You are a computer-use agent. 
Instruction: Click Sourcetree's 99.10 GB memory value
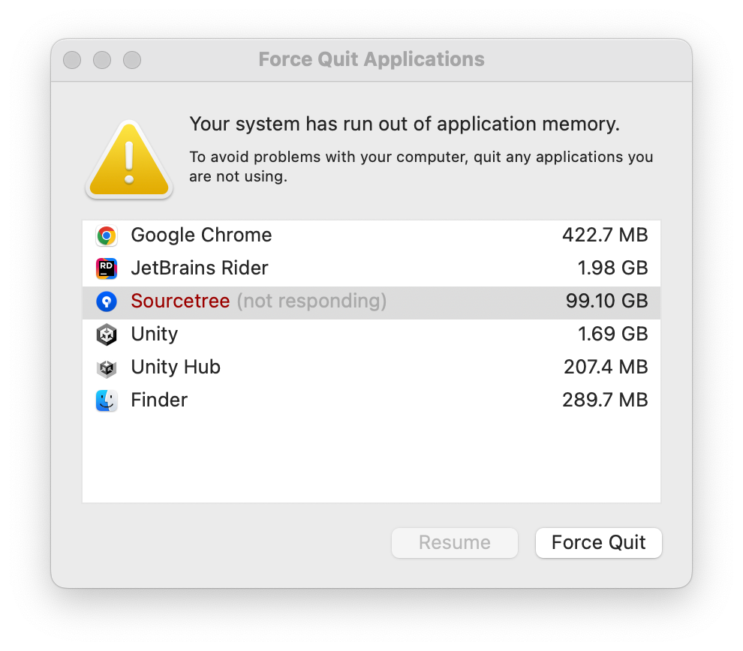click(606, 301)
